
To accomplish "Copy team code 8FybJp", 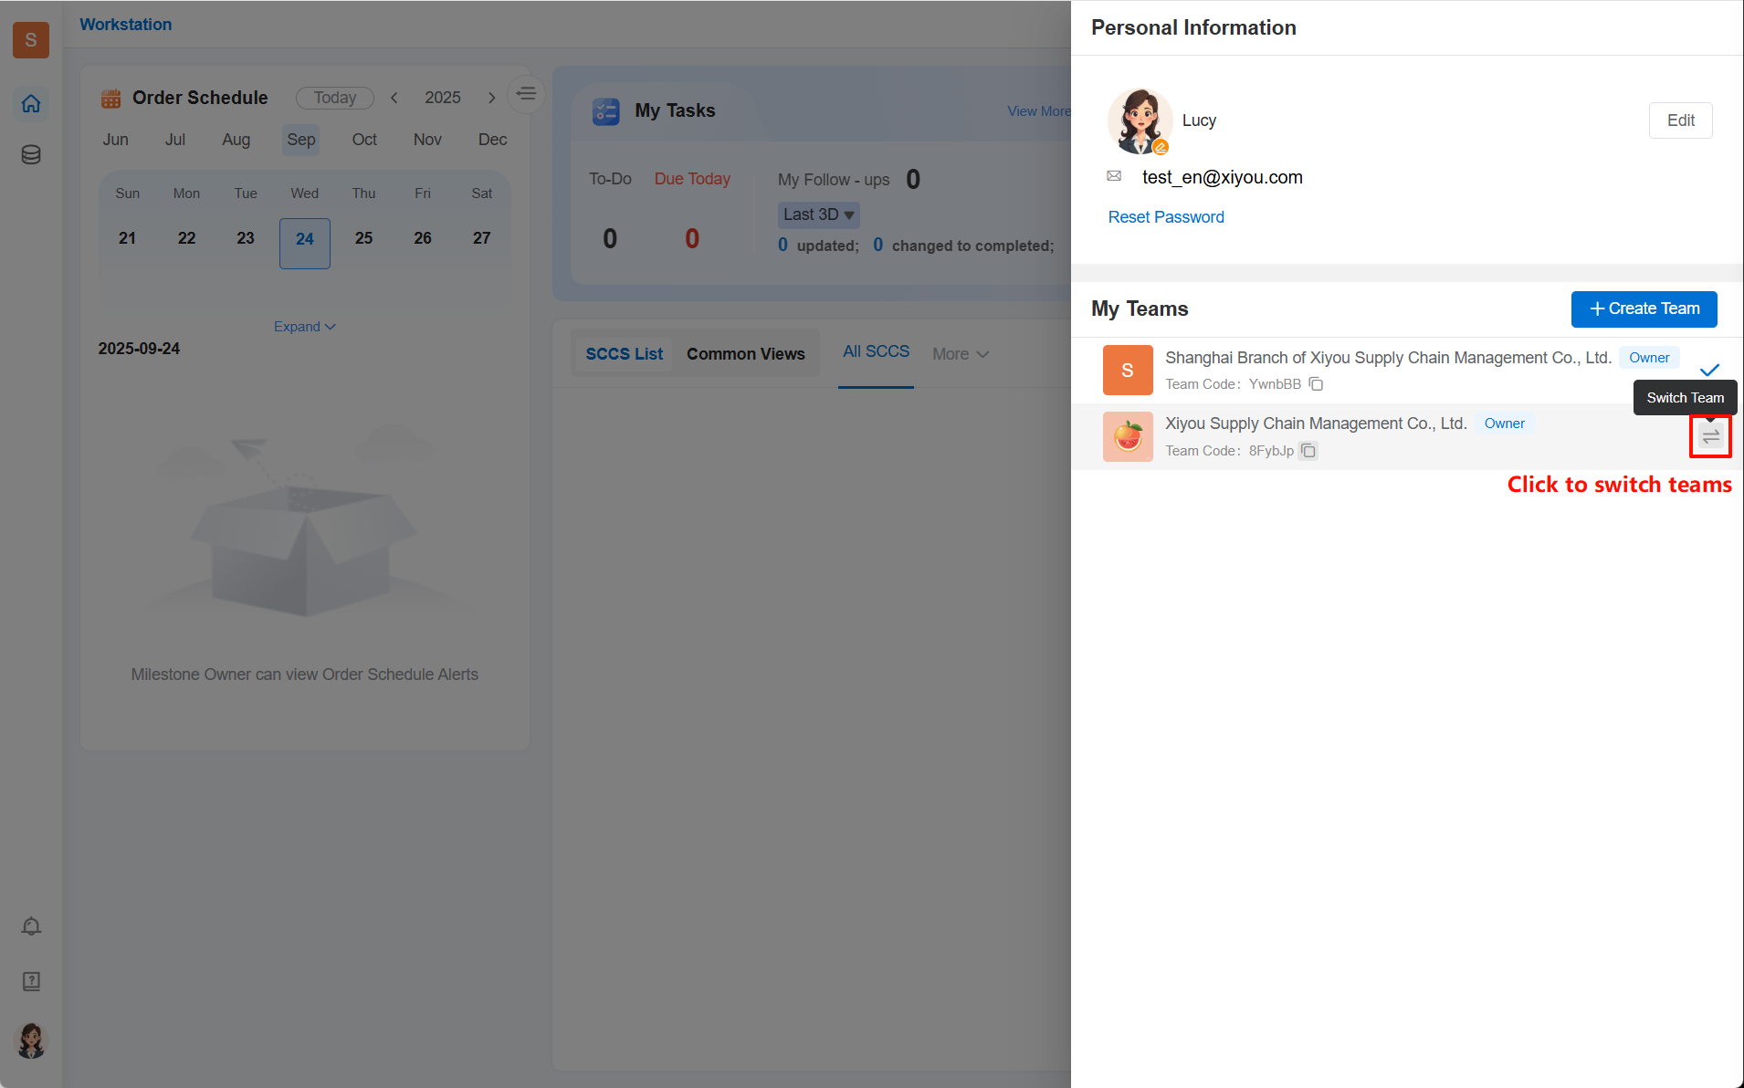I will (x=1308, y=451).
